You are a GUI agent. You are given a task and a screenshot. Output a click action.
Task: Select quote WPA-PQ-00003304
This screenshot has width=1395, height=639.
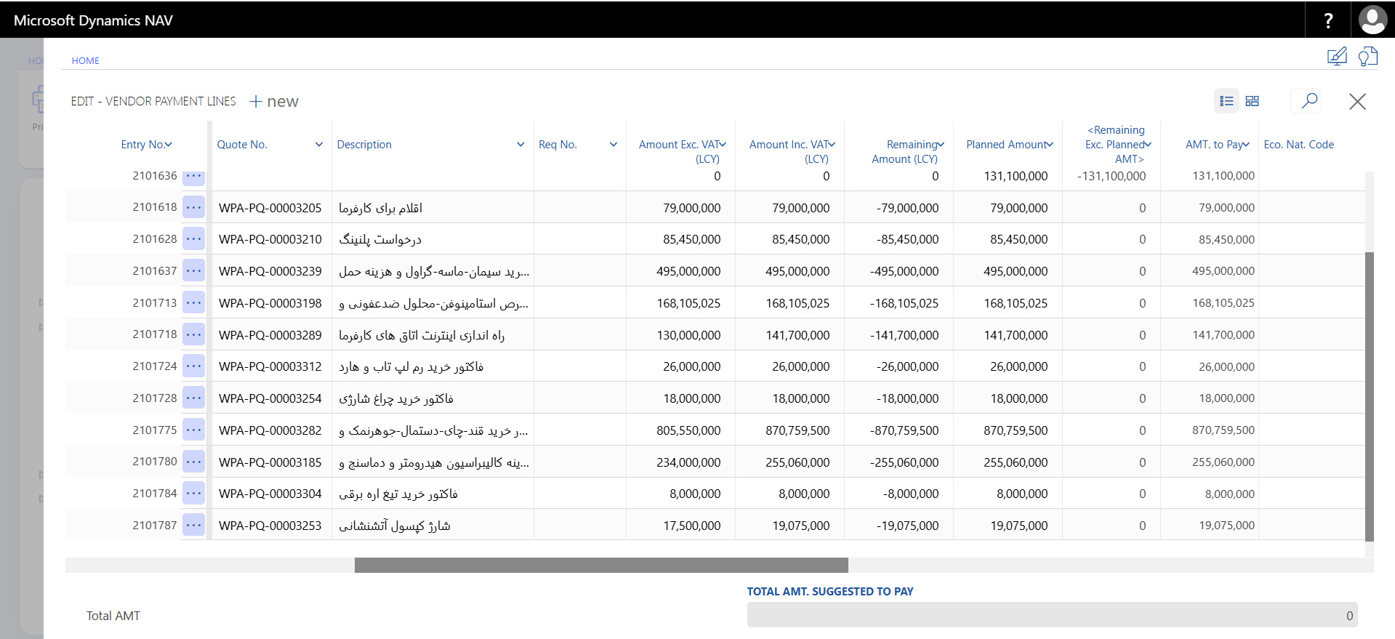(x=270, y=494)
